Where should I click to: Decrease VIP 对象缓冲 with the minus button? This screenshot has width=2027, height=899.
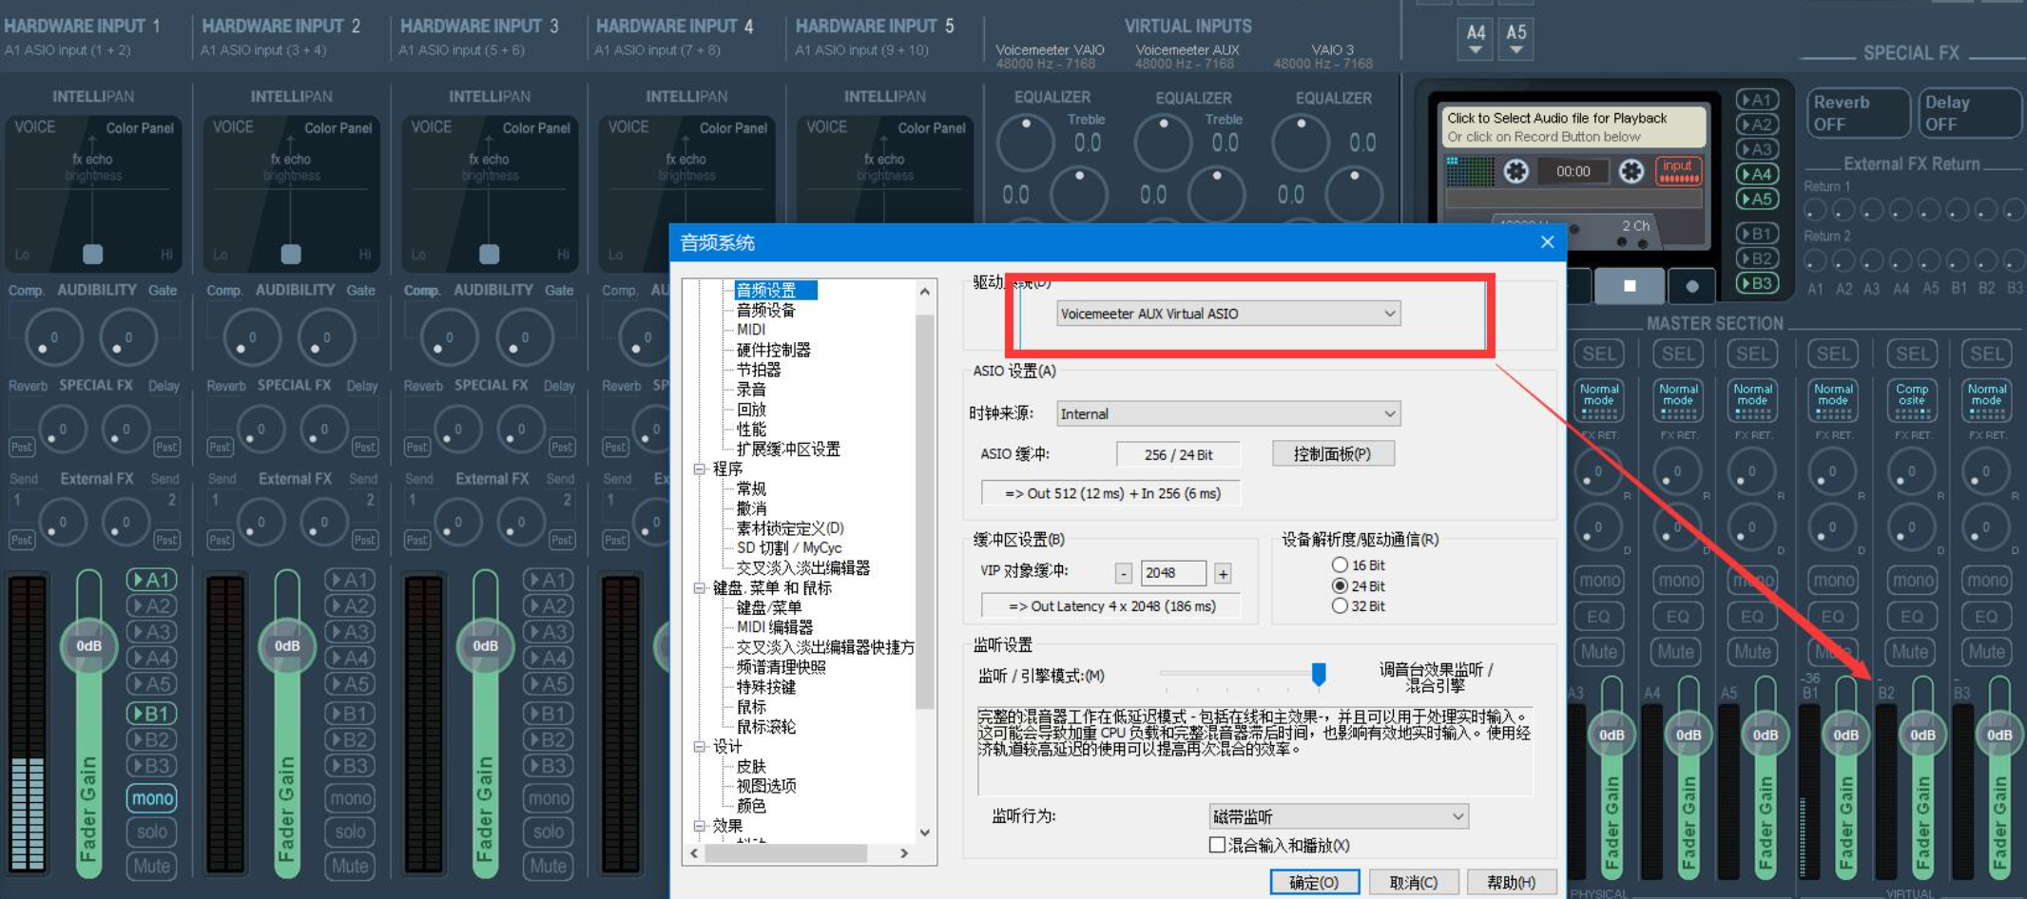[x=1124, y=573]
